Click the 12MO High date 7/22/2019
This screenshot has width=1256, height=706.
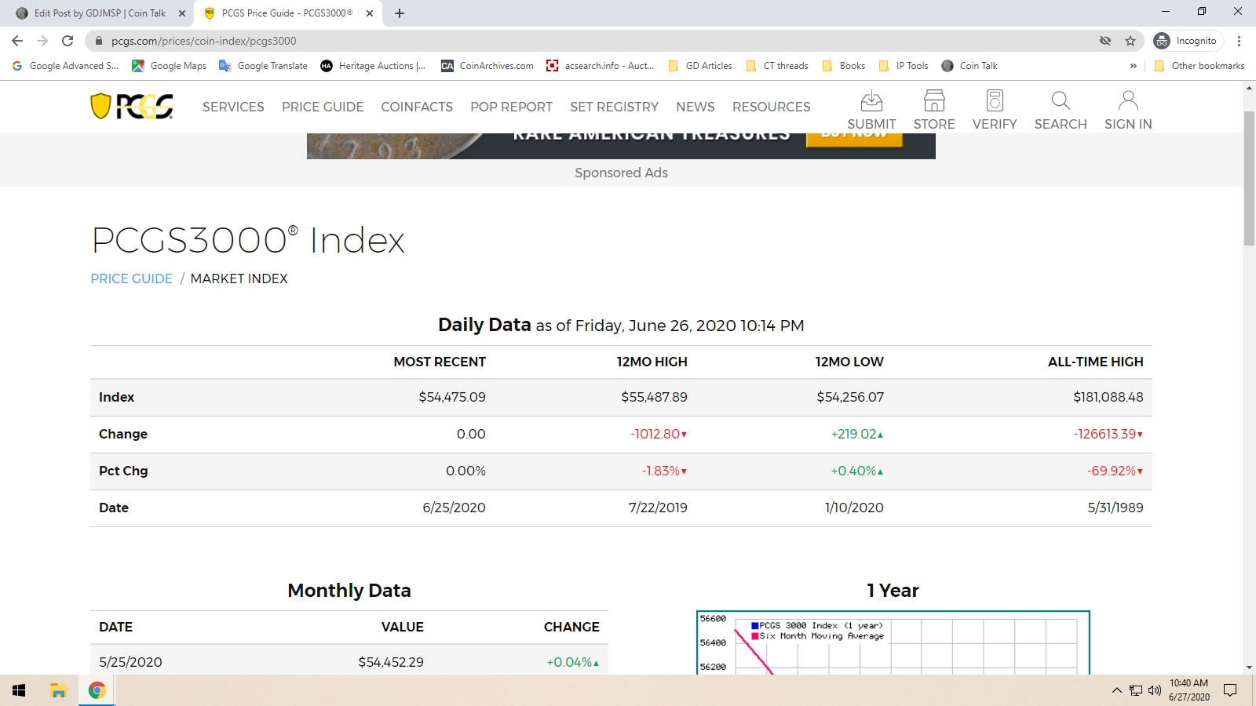pyautogui.click(x=658, y=508)
